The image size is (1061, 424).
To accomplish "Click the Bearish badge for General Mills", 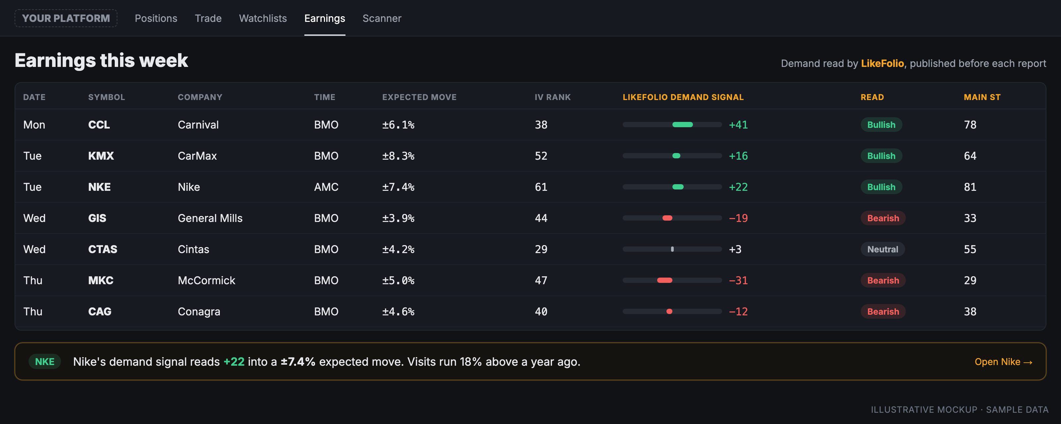I will click(x=883, y=218).
